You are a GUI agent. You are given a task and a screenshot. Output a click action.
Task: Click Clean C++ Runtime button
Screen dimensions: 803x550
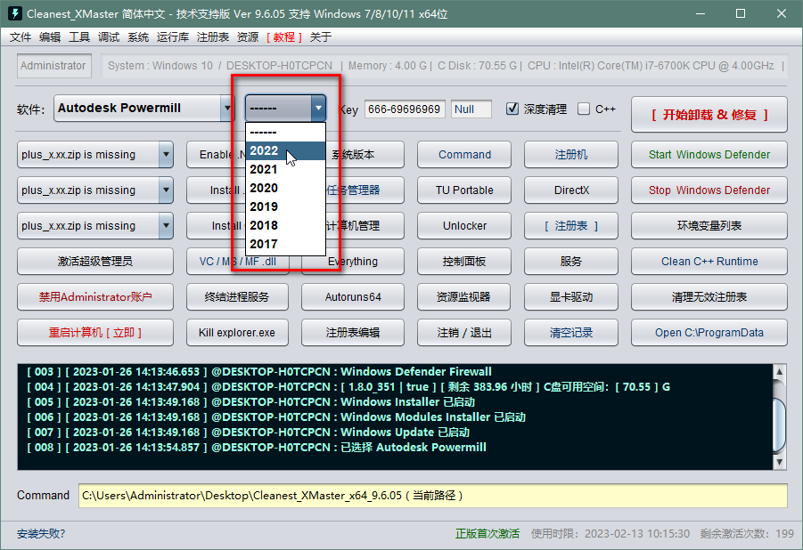[x=709, y=262]
